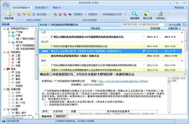Image resolution: width=189 pixels, height=124 pixels.
Task: Click the search box 搜索招标信息
Action: 143,24
